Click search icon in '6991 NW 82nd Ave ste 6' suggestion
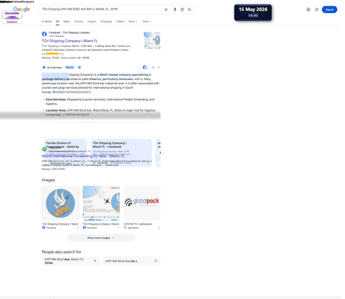Screen dimensions: 345x299 click(156, 261)
